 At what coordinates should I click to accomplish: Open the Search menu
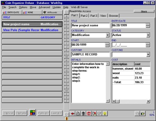pyautogui.click(x=13, y=7)
